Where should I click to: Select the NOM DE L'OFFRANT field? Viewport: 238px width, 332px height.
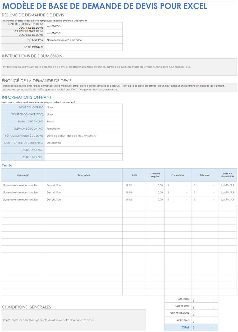click(84, 107)
